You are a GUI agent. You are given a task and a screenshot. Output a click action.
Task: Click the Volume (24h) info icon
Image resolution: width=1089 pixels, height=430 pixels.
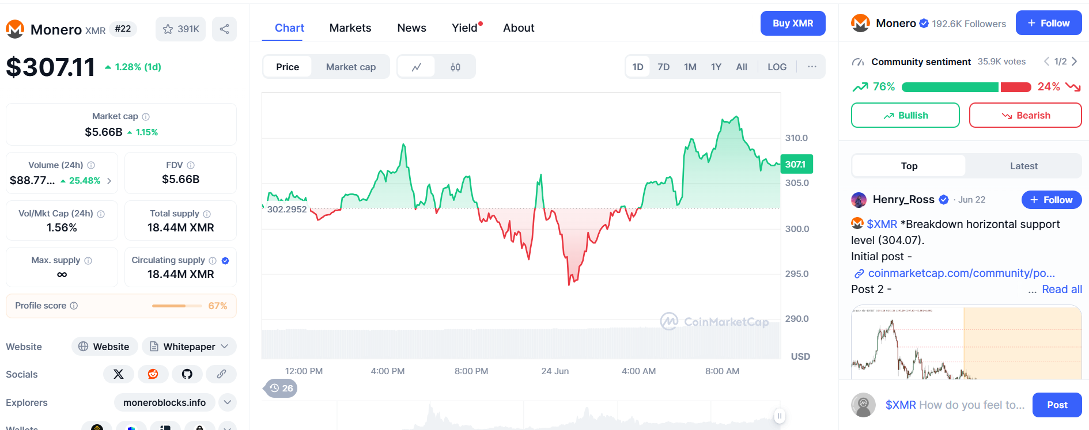click(x=91, y=165)
